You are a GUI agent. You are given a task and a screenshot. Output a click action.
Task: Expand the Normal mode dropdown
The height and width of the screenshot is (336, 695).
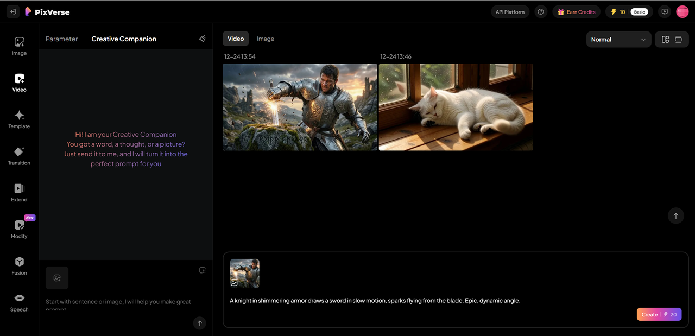[618, 40]
